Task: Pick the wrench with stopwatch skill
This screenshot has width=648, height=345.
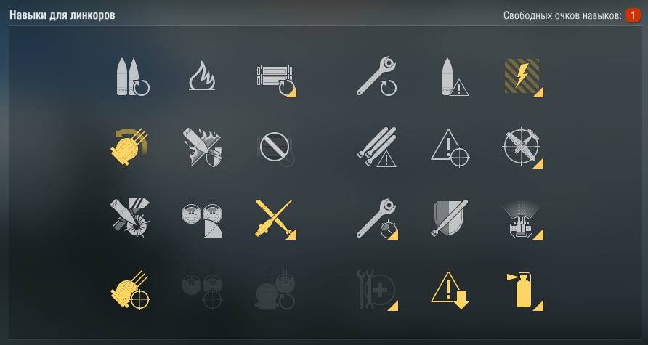Action: (377, 219)
